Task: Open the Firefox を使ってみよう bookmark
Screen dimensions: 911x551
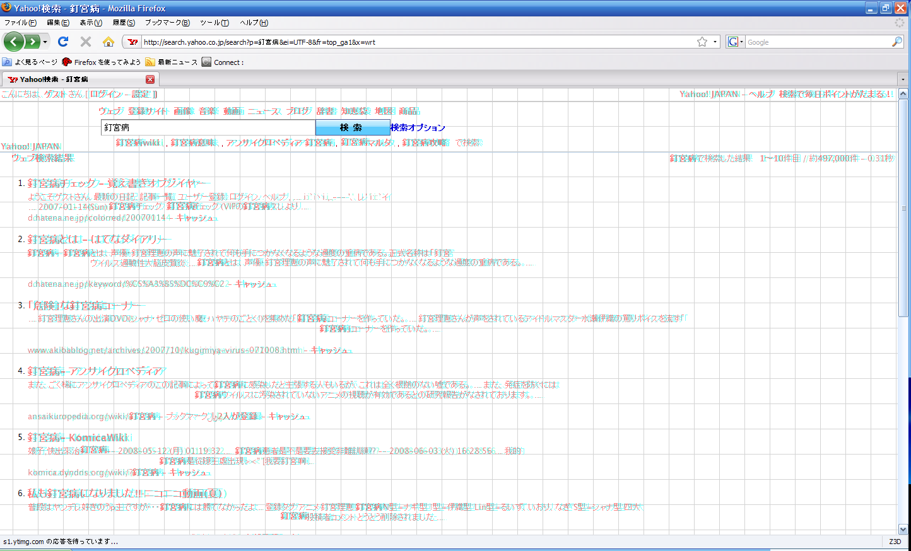Action: point(102,62)
